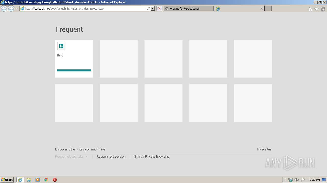This screenshot has width=327, height=183.
Task: Restore down the Internet Explorer window
Action: [x=320, y=2]
